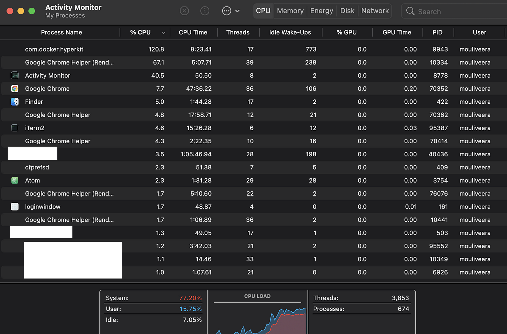The image size is (507, 334).
Task: Click the Google Chrome icon in list
Action: click(x=15, y=88)
